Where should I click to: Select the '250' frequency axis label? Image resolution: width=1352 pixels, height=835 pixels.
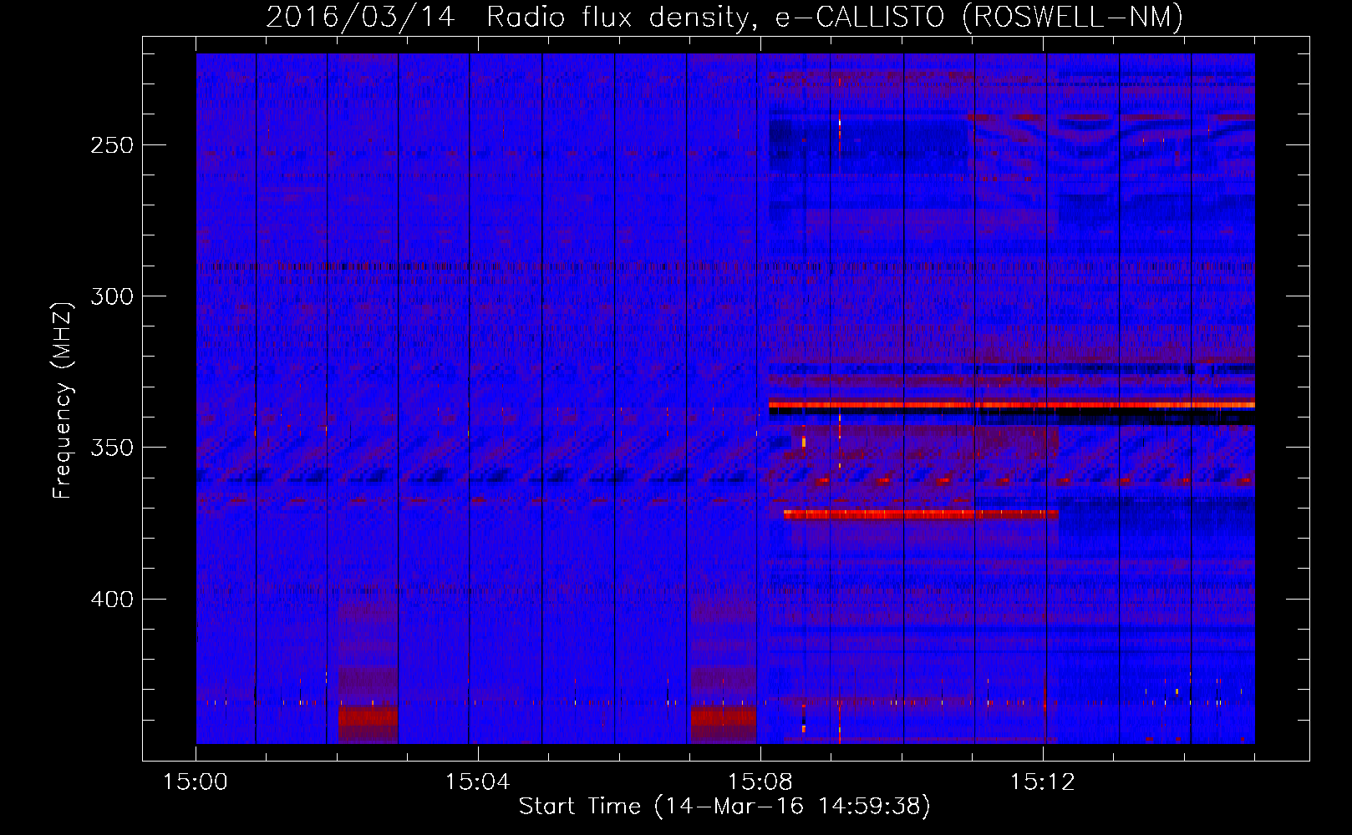(x=111, y=145)
